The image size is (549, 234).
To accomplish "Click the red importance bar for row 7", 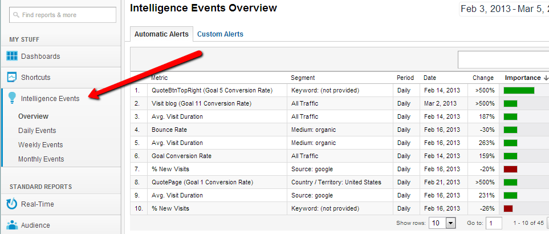I will 510,169.
